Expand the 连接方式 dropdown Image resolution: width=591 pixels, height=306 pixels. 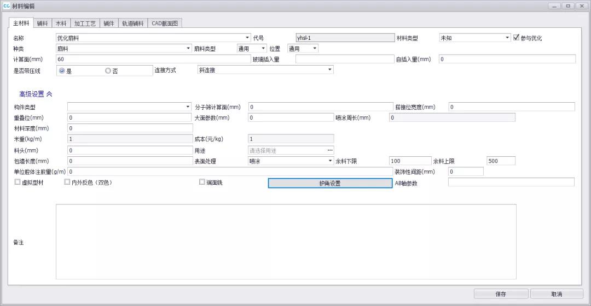click(x=329, y=70)
